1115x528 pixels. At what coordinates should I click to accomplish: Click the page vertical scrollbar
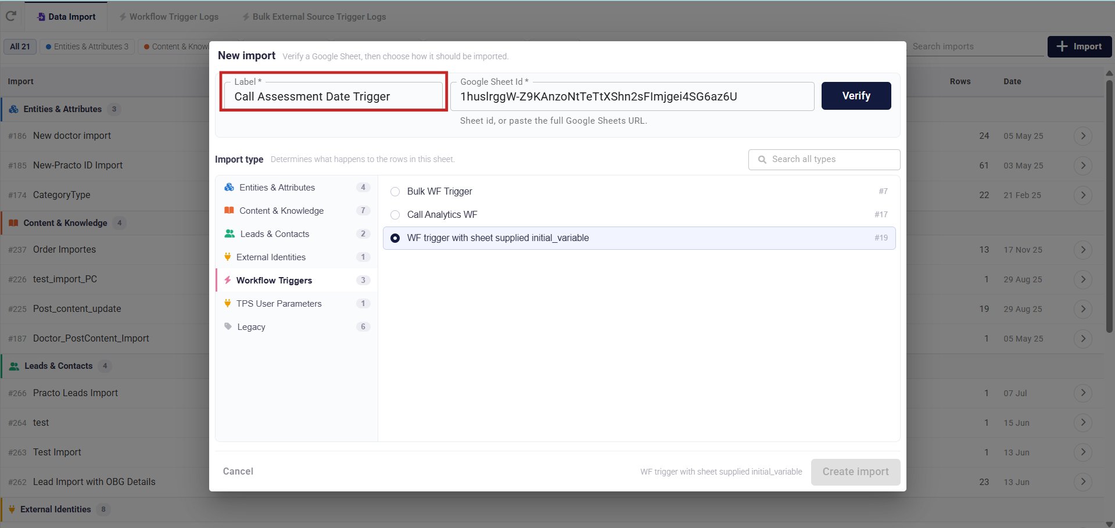tap(1109, 206)
